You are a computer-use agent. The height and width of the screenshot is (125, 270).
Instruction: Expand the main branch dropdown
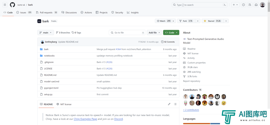[45, 33]
